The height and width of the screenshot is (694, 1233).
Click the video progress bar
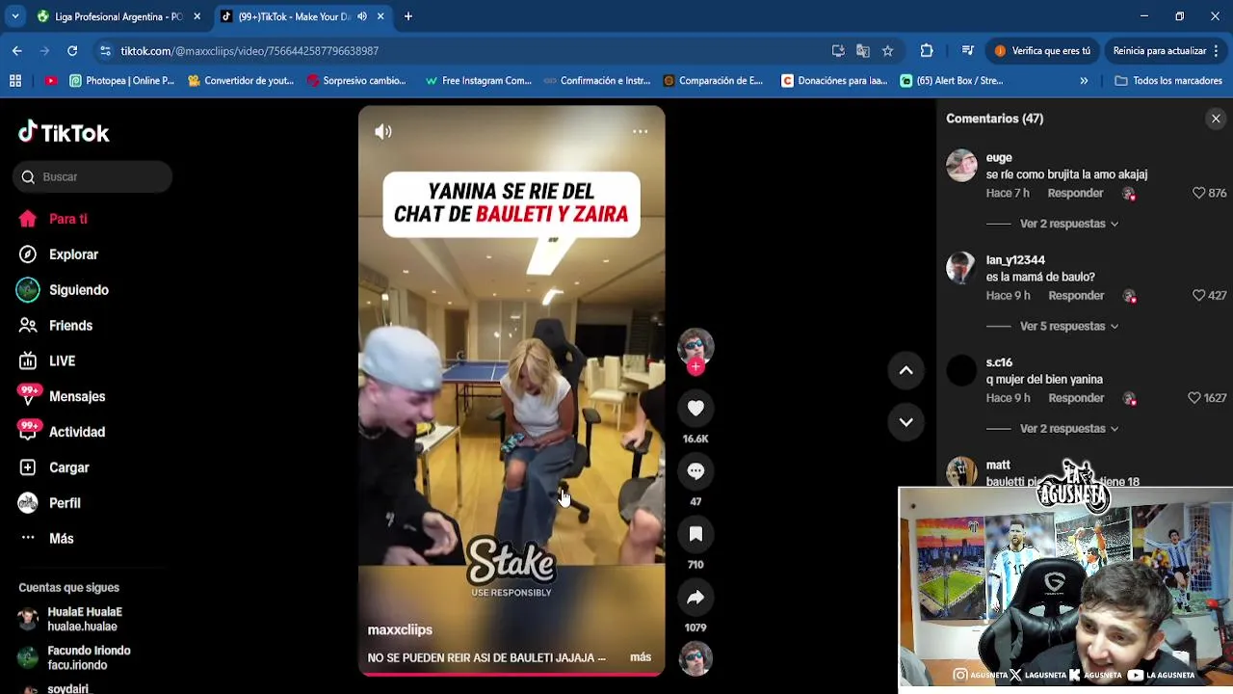coord(512,674)
